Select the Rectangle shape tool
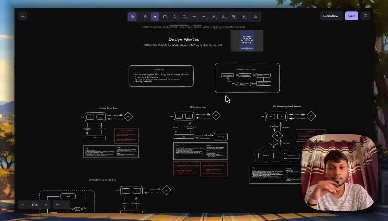Image resolution: width=388 pixels, height=221 pixels. coord(165,17)
